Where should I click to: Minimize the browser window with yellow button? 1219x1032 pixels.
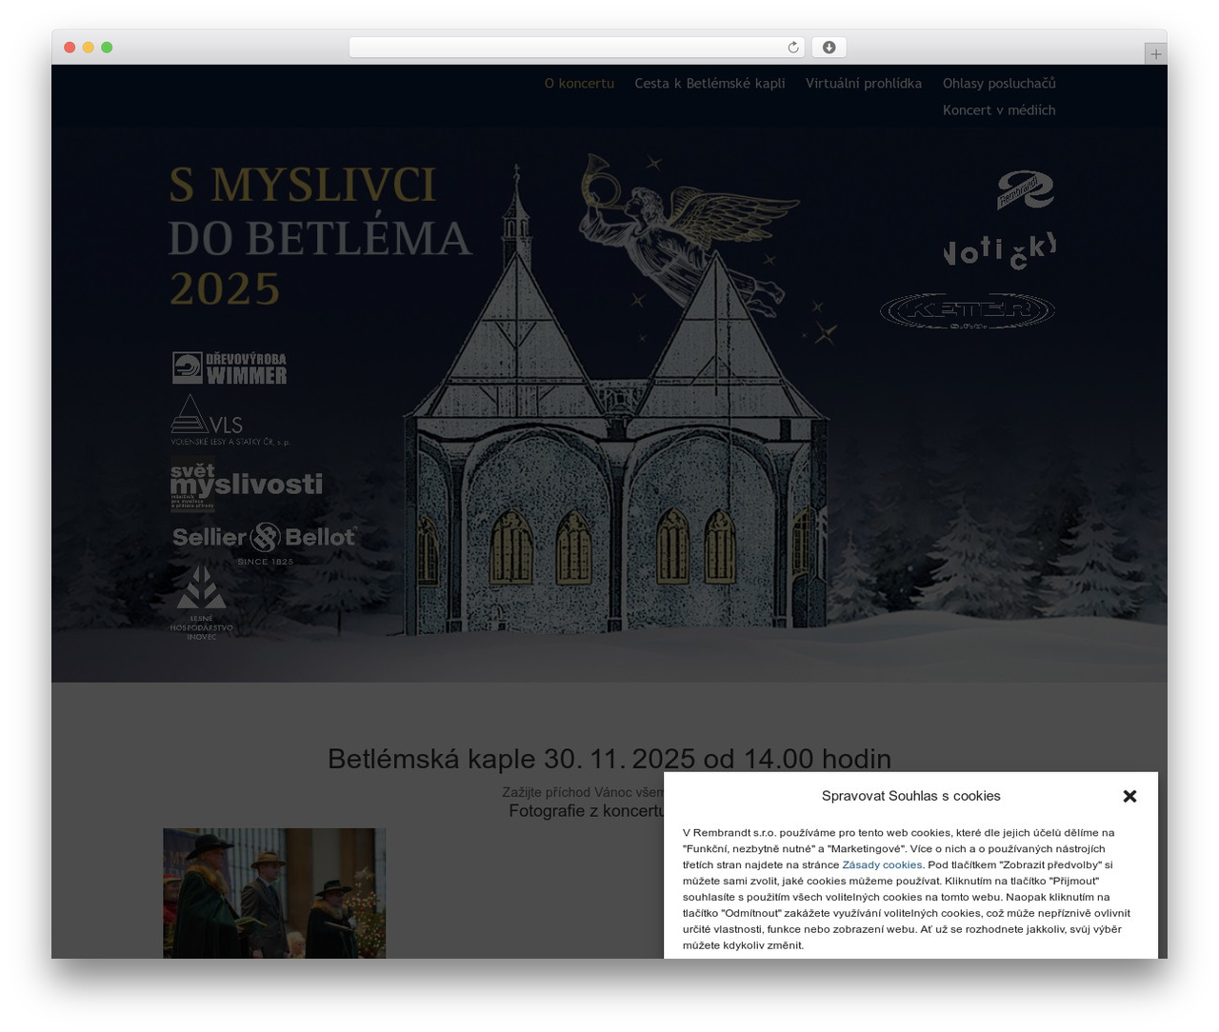click(89, 48)
